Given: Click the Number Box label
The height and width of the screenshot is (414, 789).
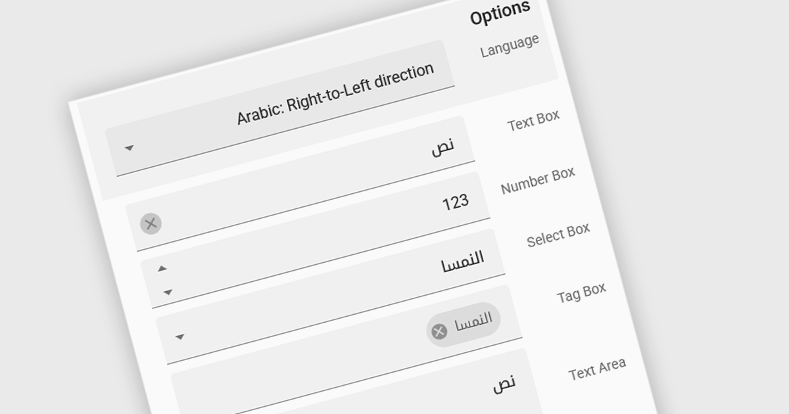Looking at the screenshot, I should pyautogui.click(x=538, y=180).
